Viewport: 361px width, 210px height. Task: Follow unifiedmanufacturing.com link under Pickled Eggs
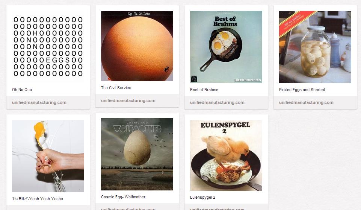306,102
